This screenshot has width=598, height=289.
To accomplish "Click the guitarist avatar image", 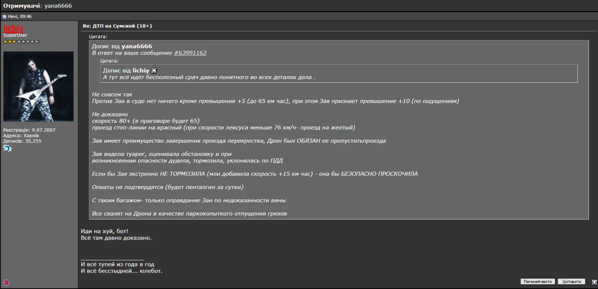I will [x=38, y=86].
